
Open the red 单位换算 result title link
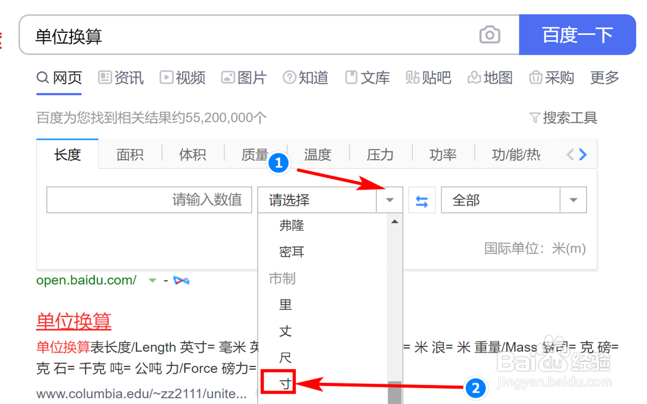(x=74, y=322)
